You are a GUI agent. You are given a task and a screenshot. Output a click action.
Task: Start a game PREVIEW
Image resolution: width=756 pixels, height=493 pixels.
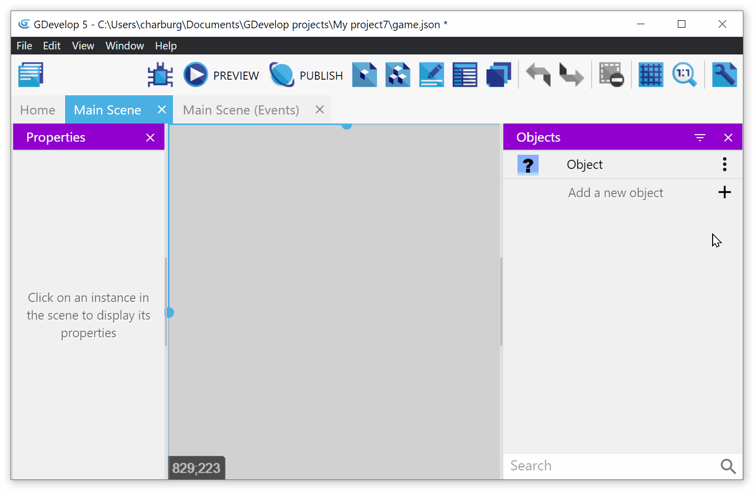221,74
